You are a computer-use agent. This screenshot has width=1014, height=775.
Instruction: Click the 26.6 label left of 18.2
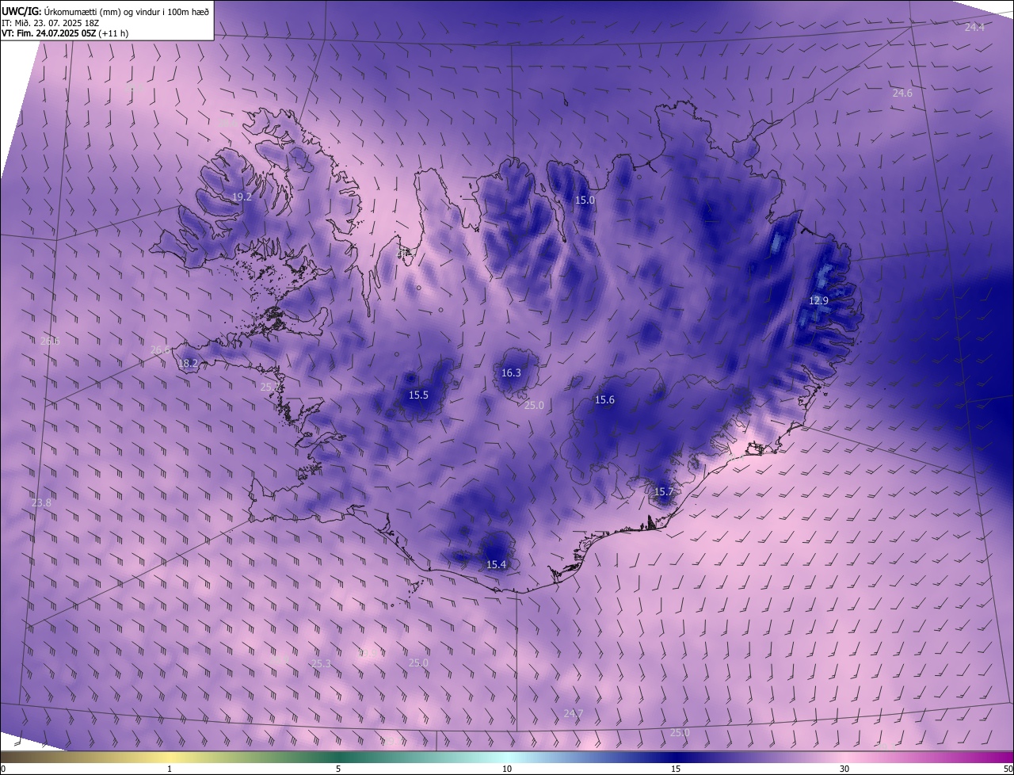[x=160, y=349]
